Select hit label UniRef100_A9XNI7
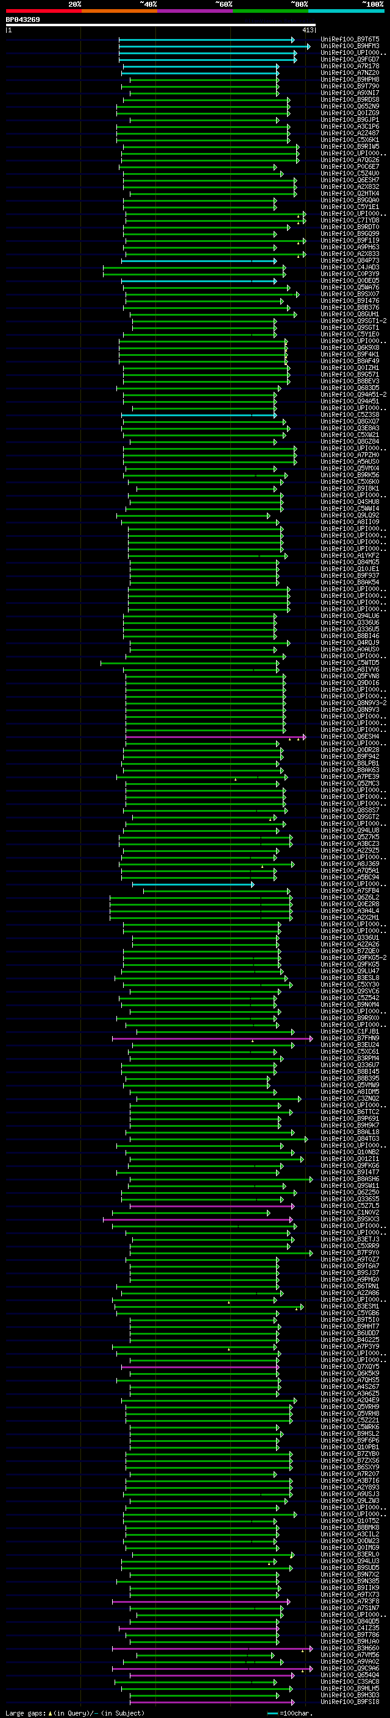Screen dimensions: 390x1718 350,93
